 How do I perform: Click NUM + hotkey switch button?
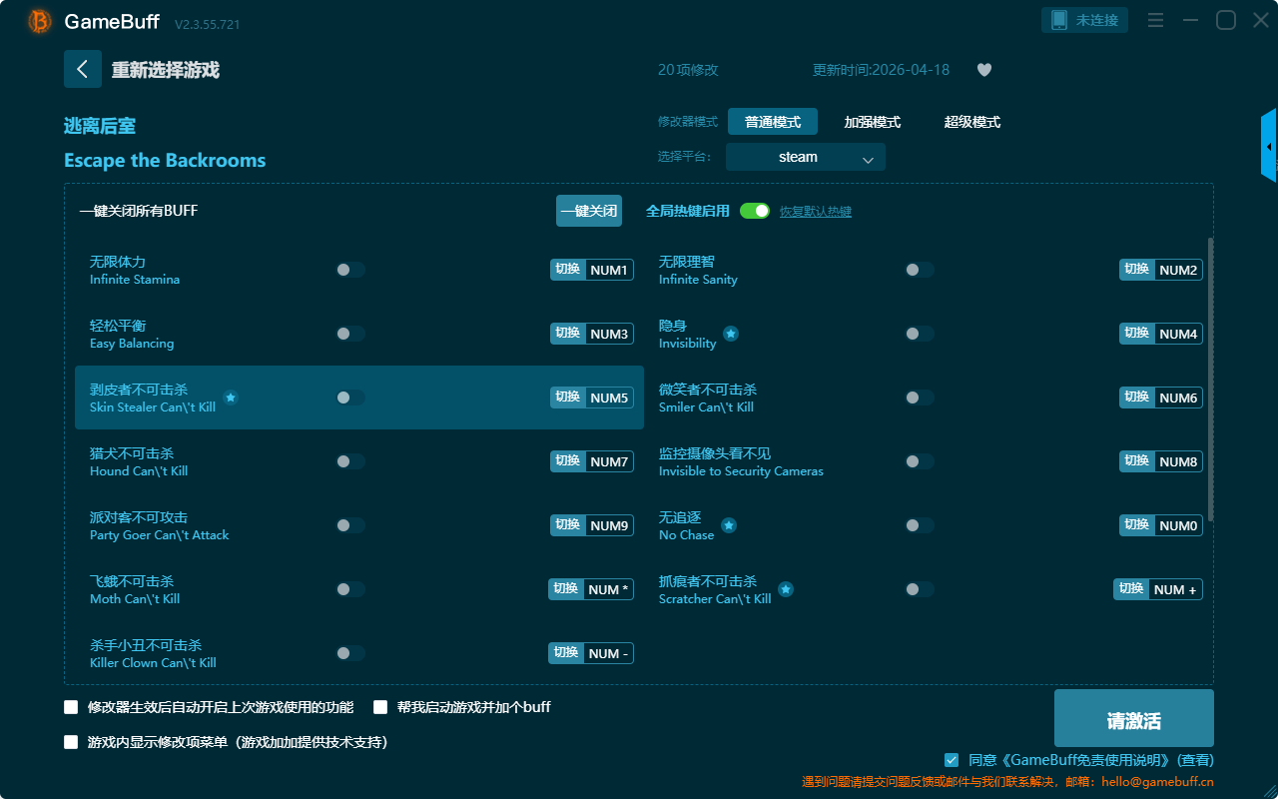pos(1158,589)
